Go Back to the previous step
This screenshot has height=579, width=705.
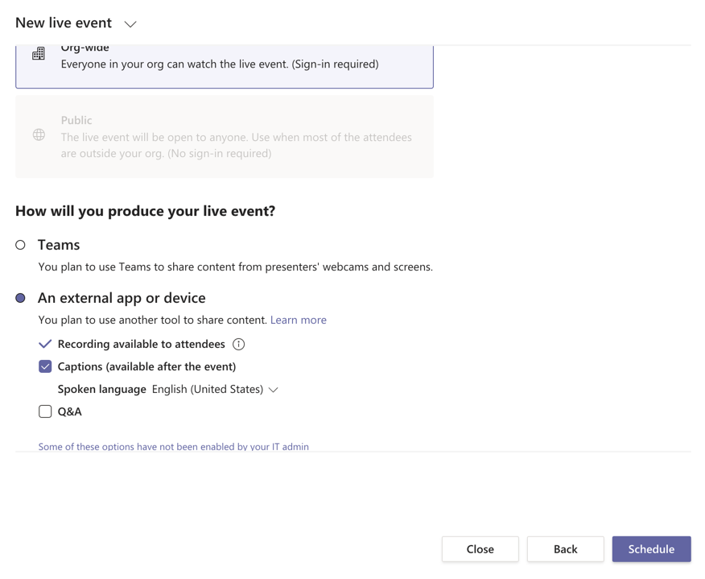[566, 549]
